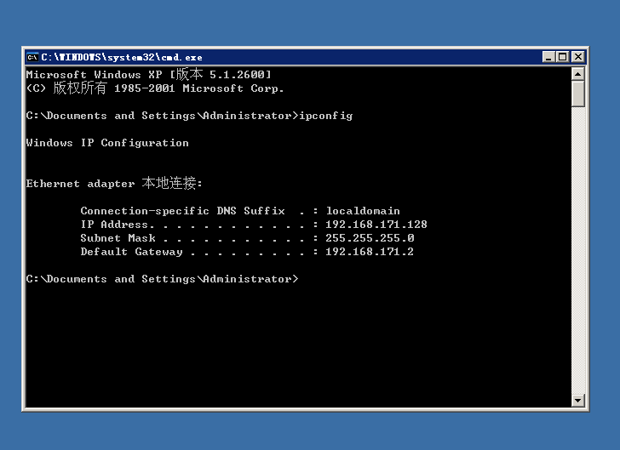Close the cmd.exe window
Screen dimensions: 620x450
(x=578, y=57)
